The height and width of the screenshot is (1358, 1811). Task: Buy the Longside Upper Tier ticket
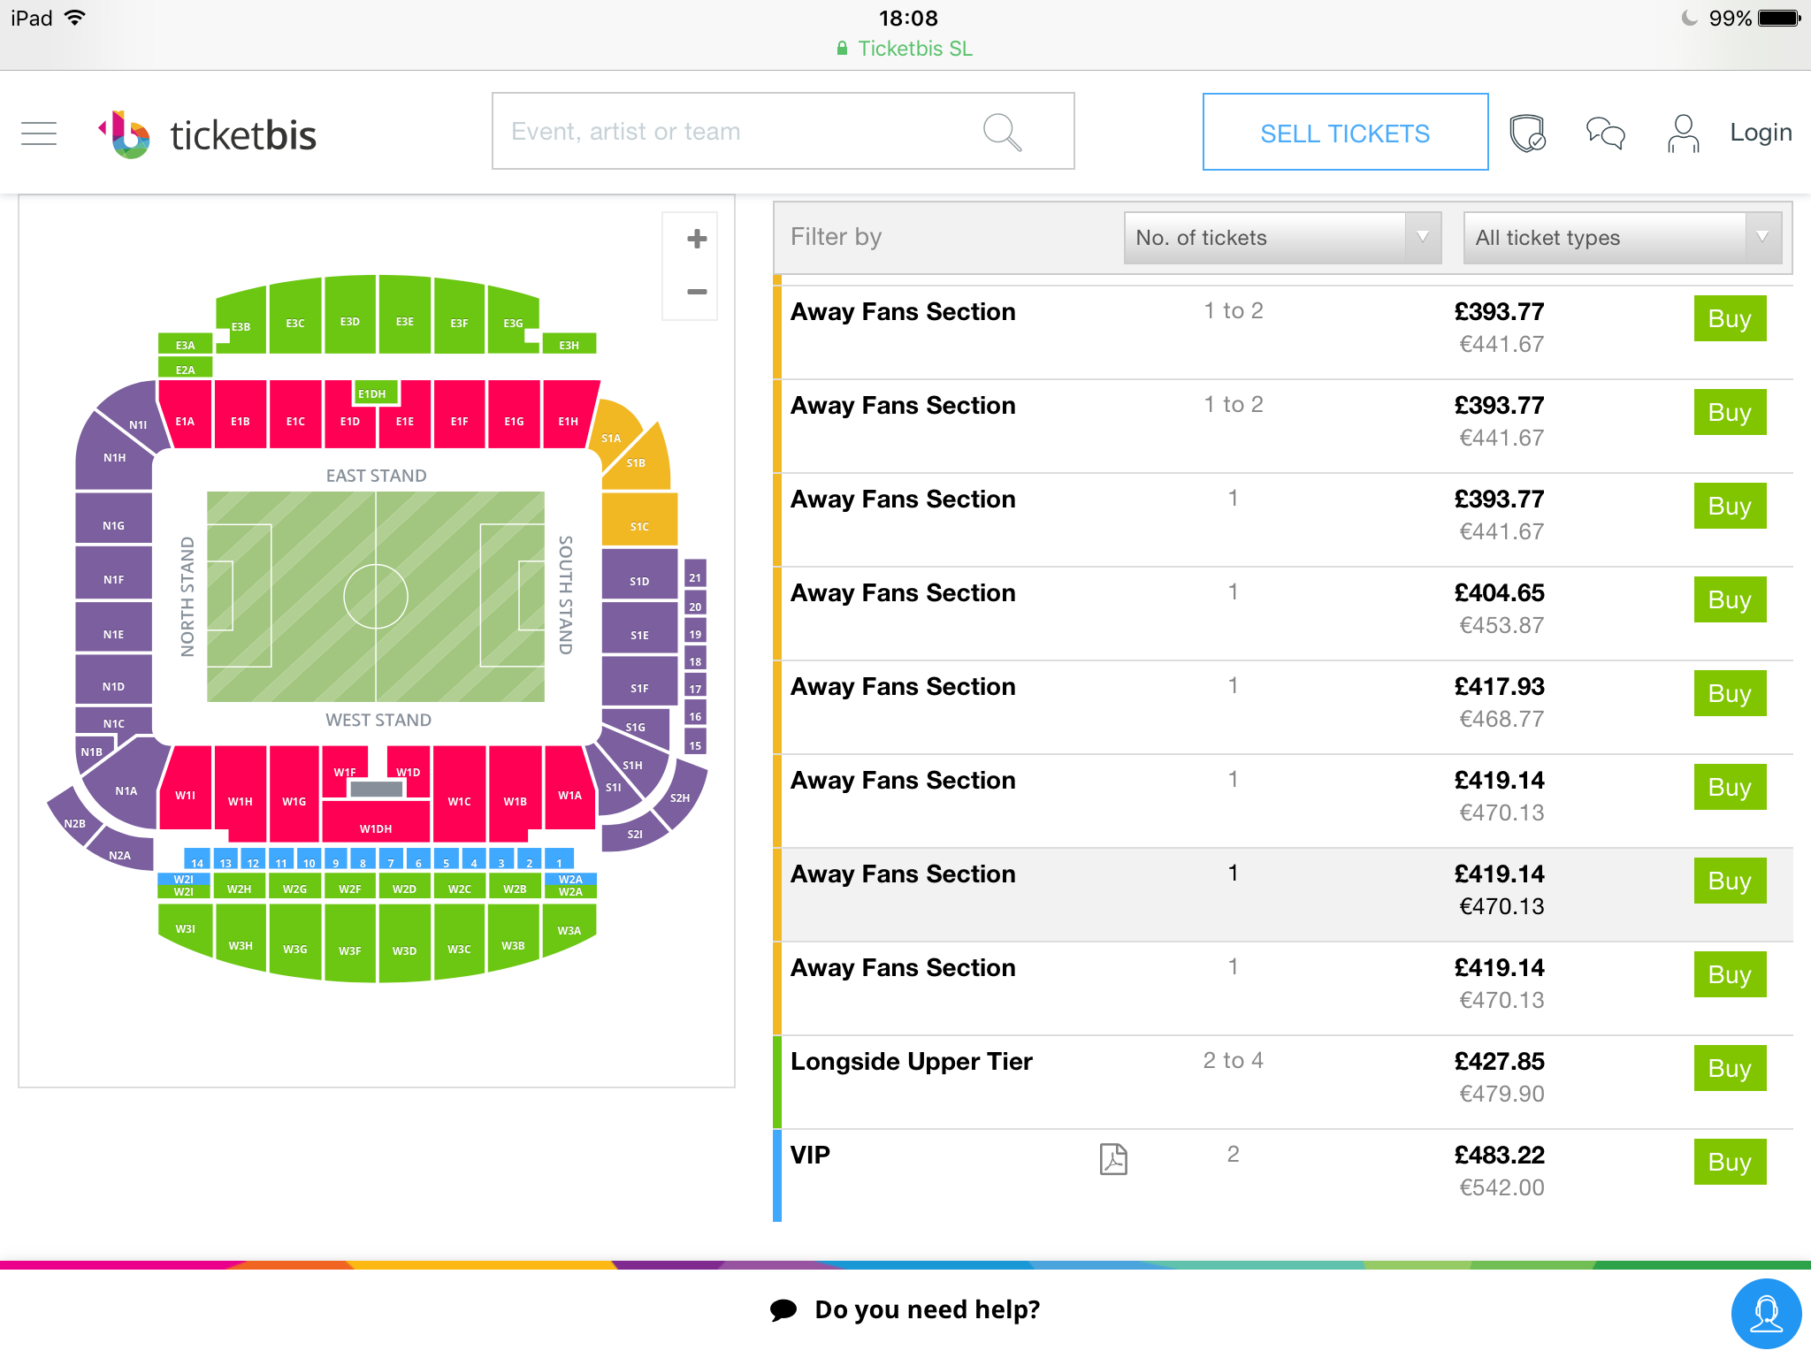pos(1730,1068)
